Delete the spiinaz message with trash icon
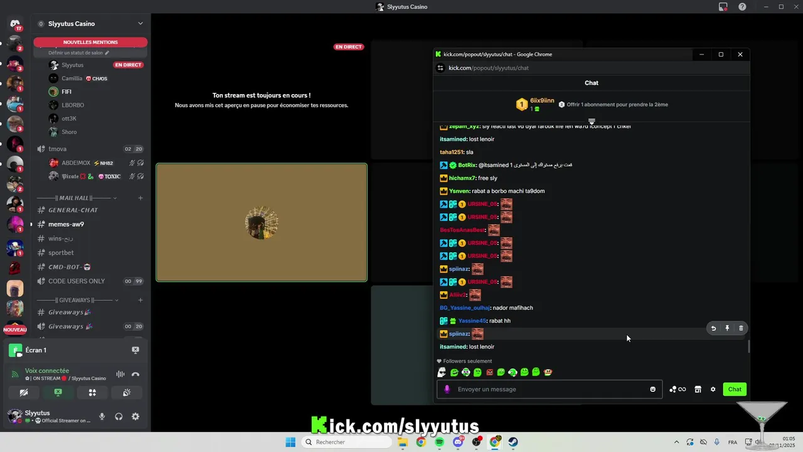Image resolution: width=803 pixels, height=452 pixels. click(x=741, y=328)
